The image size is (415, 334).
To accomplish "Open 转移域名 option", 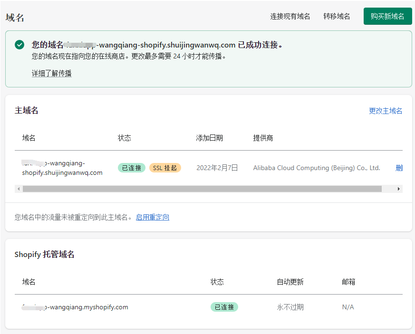I will [337, 16].
